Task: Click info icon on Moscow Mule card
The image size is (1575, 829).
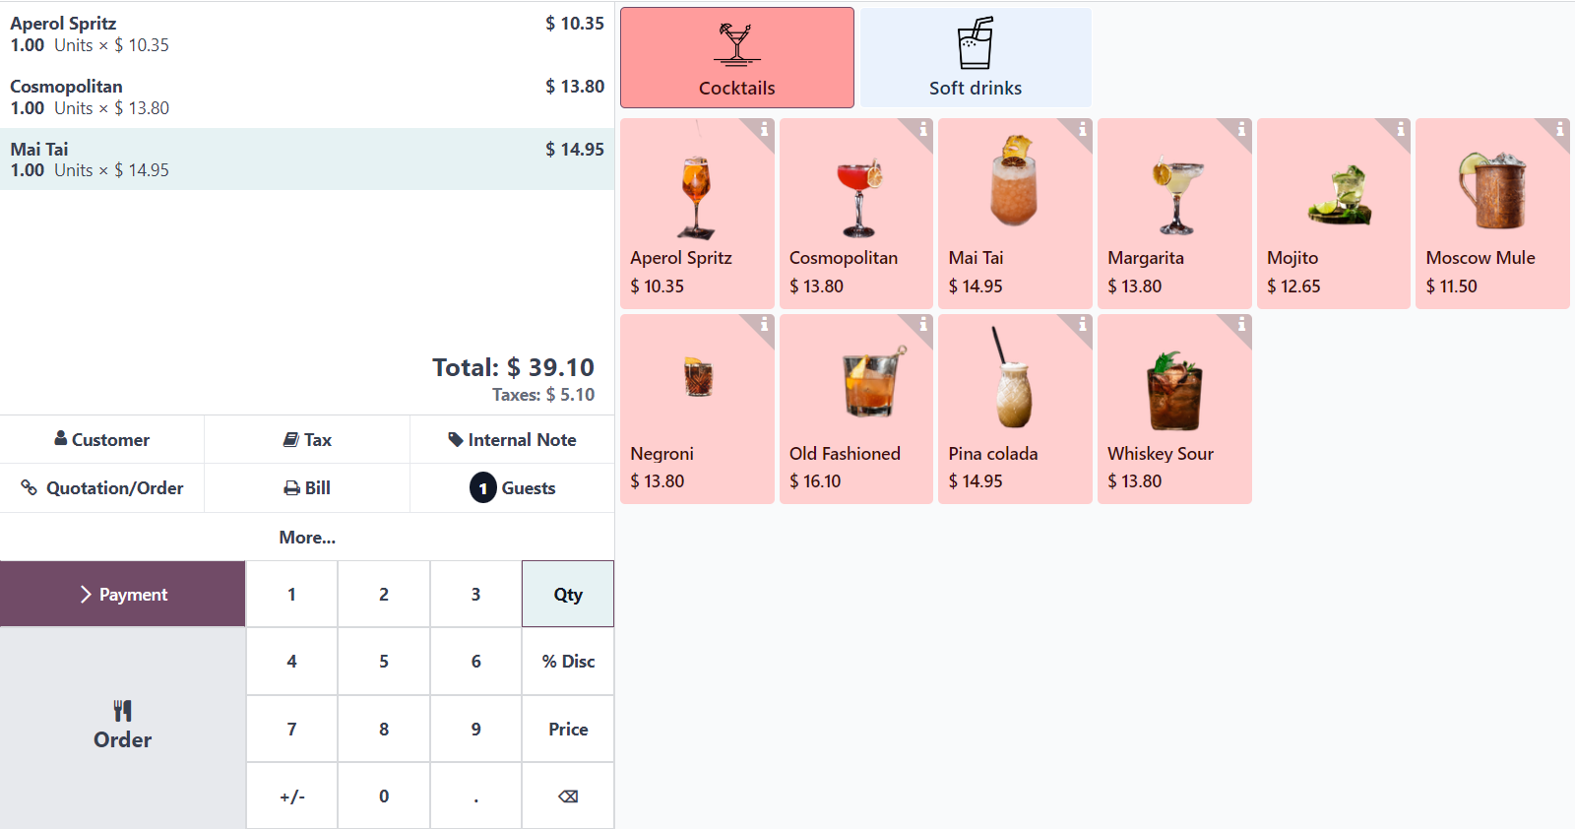Action: [x=1559, y=129]
